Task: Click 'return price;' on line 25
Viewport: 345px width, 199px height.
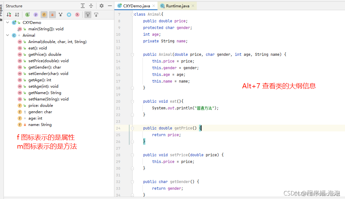Action: [x=166, y=135]
